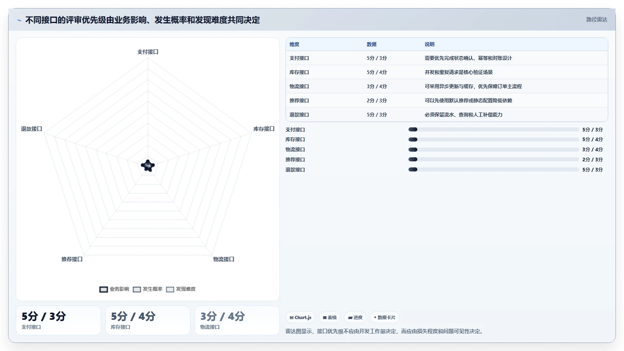The width and height of the screenshot is (624, 351).
Task: Click the 推荐接口 table row name
Action: click(x=299, y=101)
